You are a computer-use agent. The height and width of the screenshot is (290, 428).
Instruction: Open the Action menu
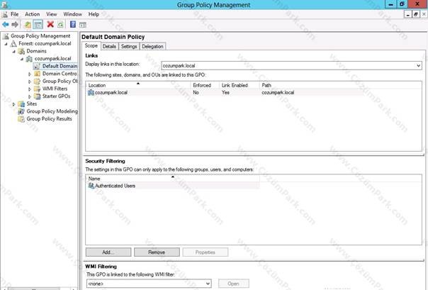coord(32,14)
